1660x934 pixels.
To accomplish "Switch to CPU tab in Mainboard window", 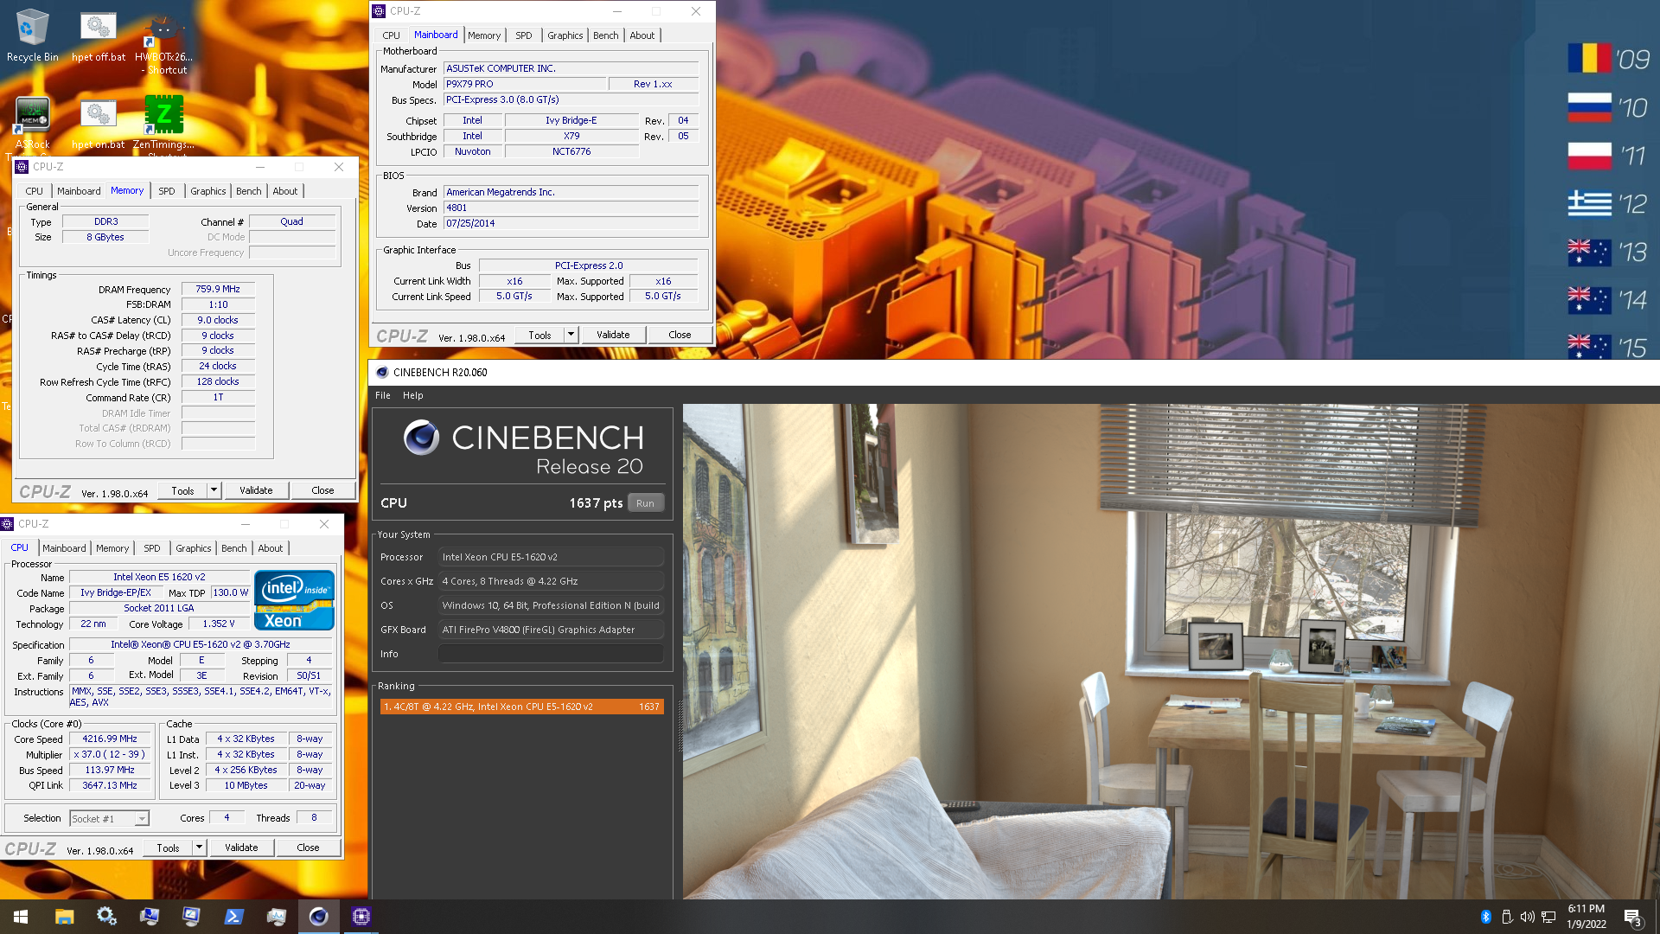I will (x=391, y=35).
